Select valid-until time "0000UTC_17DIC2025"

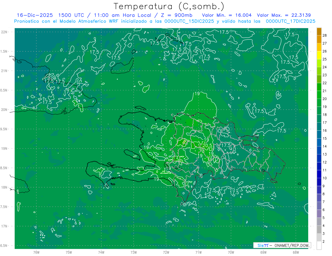coord(290,21)
